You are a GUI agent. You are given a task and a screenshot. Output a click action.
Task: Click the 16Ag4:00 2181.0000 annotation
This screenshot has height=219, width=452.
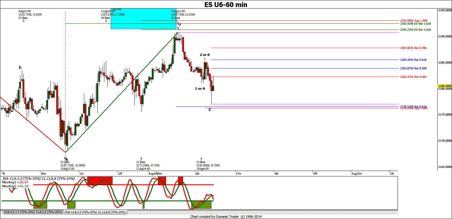click(208, 165)
